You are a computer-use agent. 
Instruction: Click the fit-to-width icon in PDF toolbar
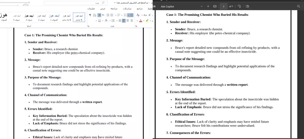pyautogui.click(x=215, y=6)
